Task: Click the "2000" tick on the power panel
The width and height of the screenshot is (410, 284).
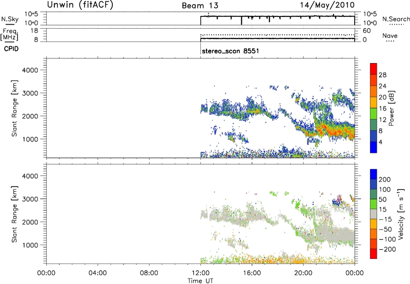Action: 30,116
